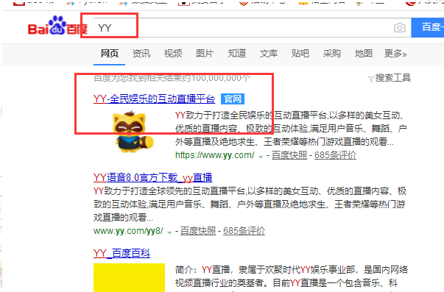444x292 pixels.
Task: Open 百度快照 for first result
Action: point(289,155)
